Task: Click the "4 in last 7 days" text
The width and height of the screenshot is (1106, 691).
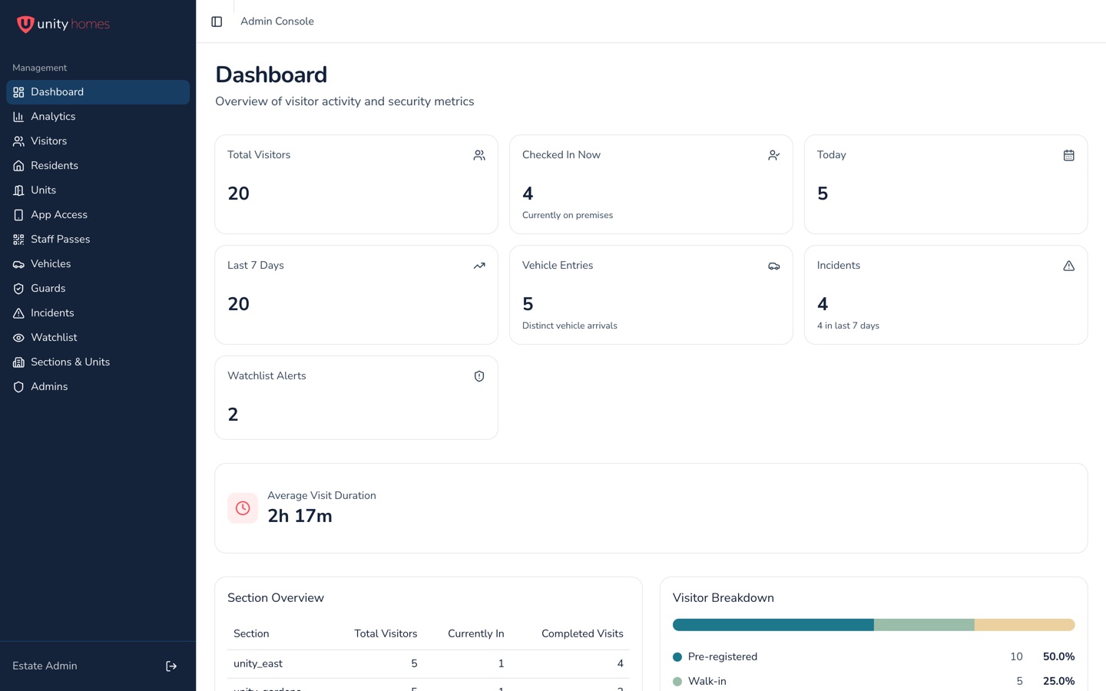Action: pos(848,326)
